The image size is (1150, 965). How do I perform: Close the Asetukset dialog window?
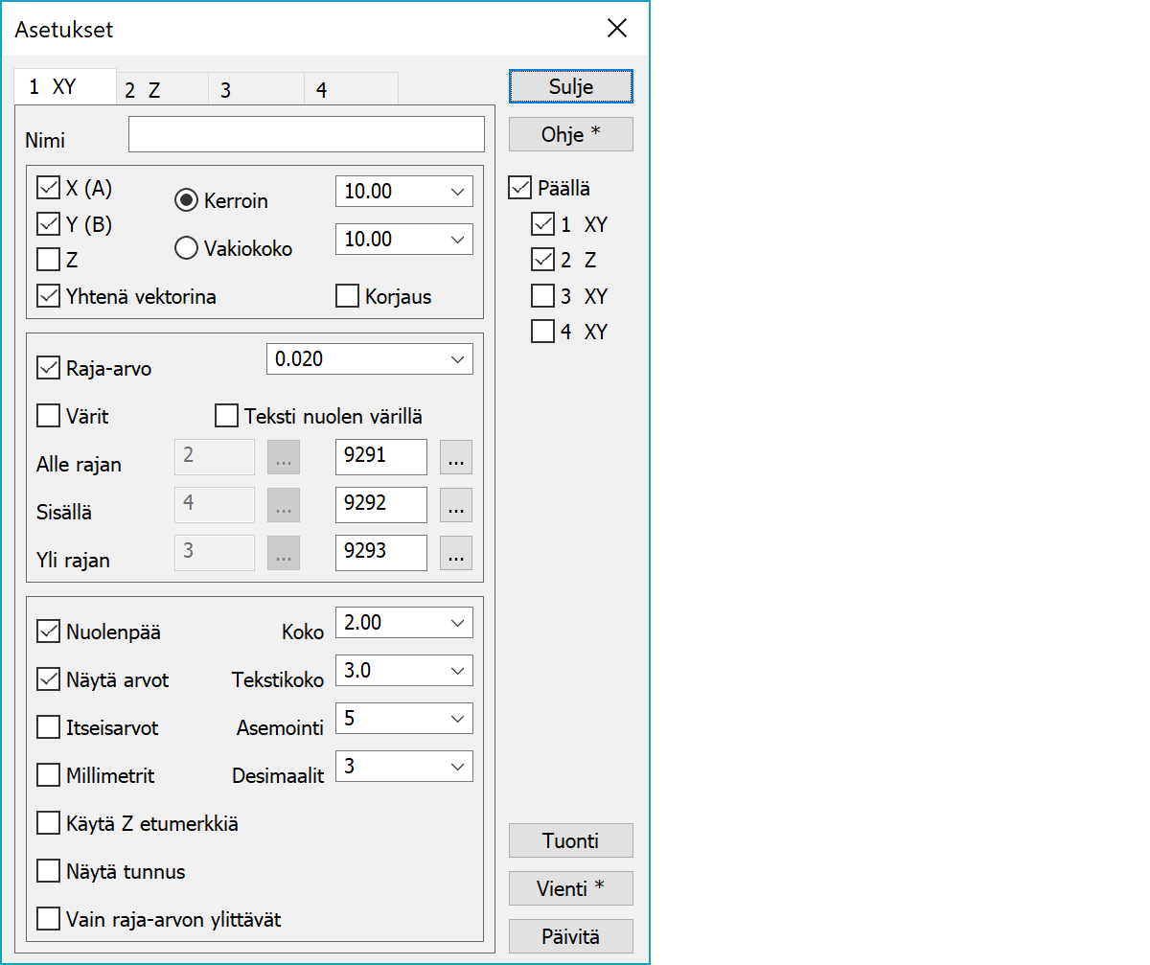click(617, 29)
